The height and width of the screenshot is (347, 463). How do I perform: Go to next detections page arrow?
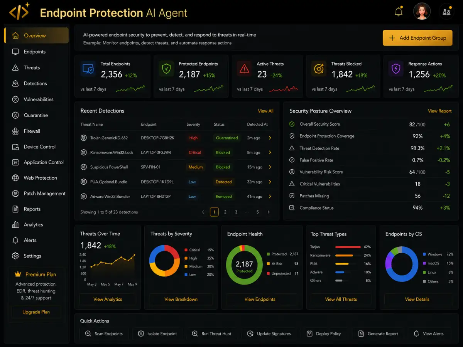click(x=269, y=212)
